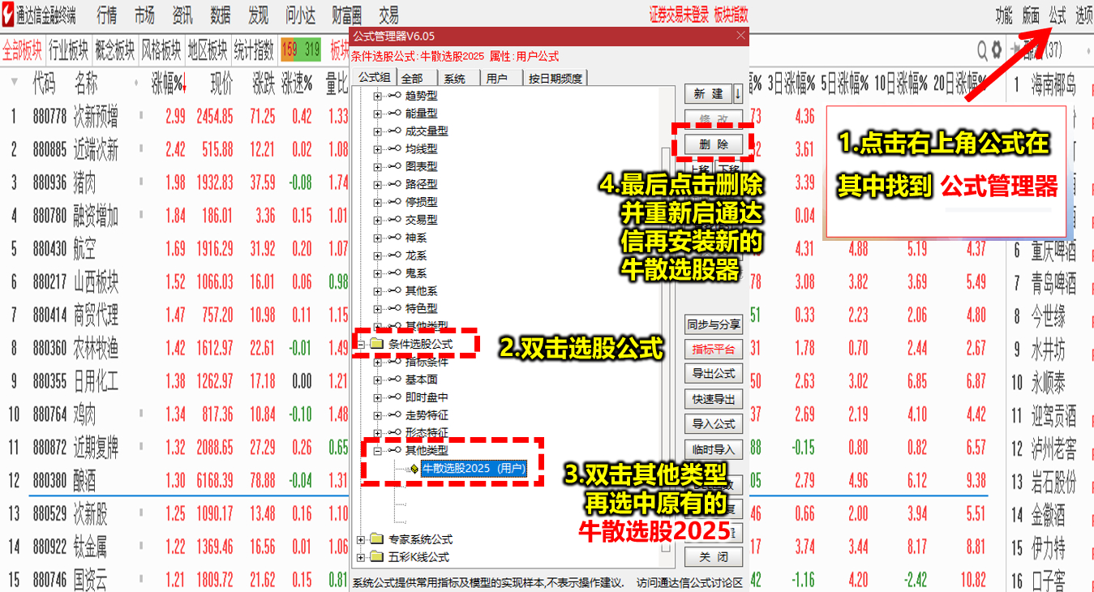Expand the 均线型 tree node
The width and height of the screenshot is (1094, 592).
pyautogui.click(x=377, y=149)
